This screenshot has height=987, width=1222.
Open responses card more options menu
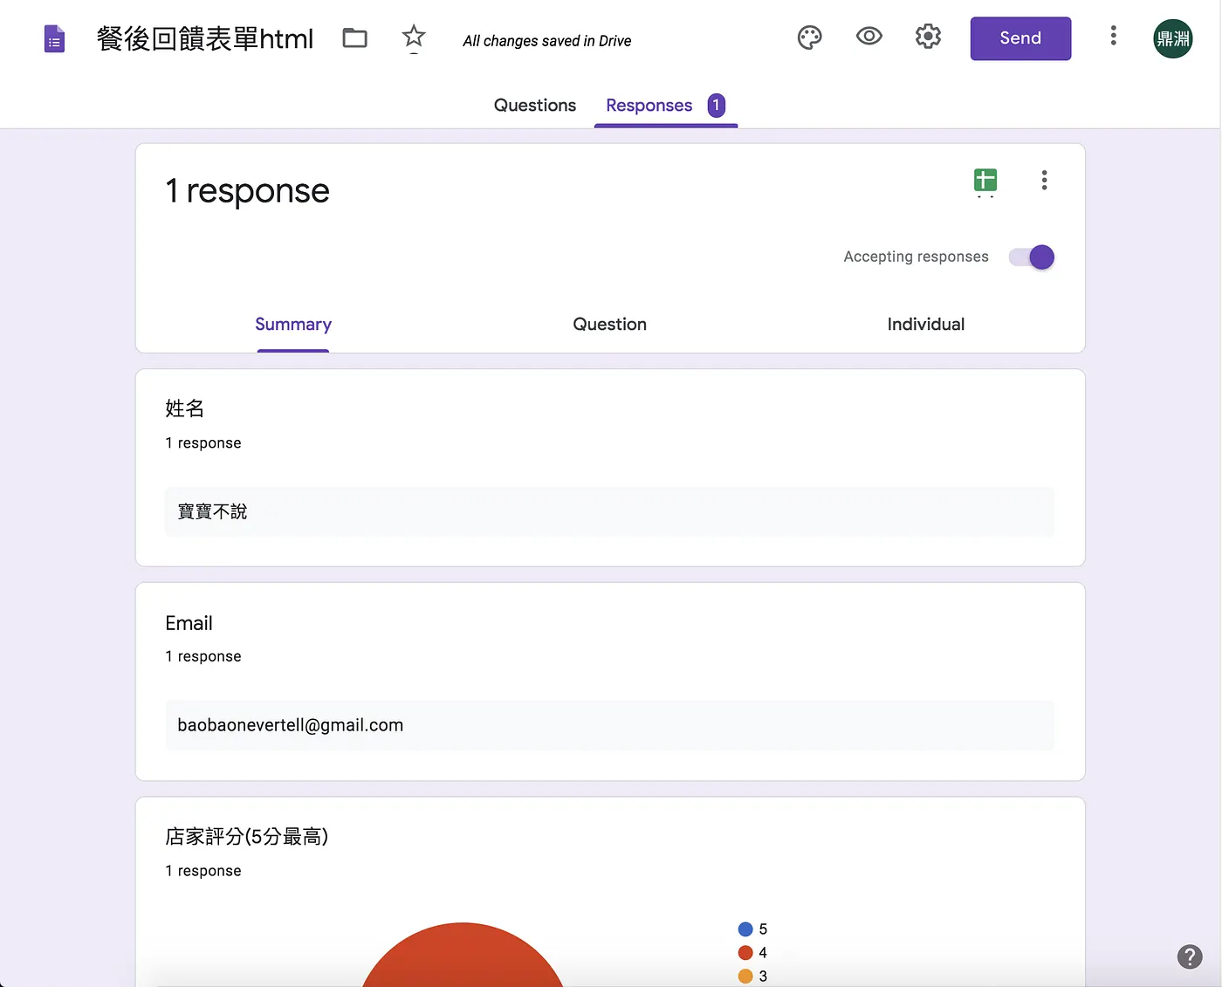click(x=1044, y=181)
